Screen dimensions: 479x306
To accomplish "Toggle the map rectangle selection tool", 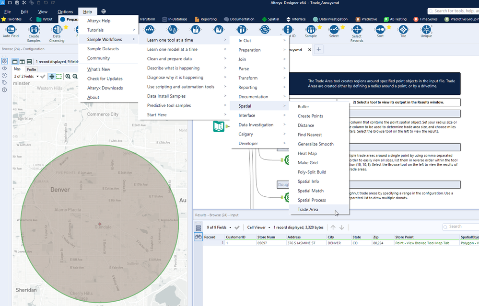I will [x=59, y=76].
